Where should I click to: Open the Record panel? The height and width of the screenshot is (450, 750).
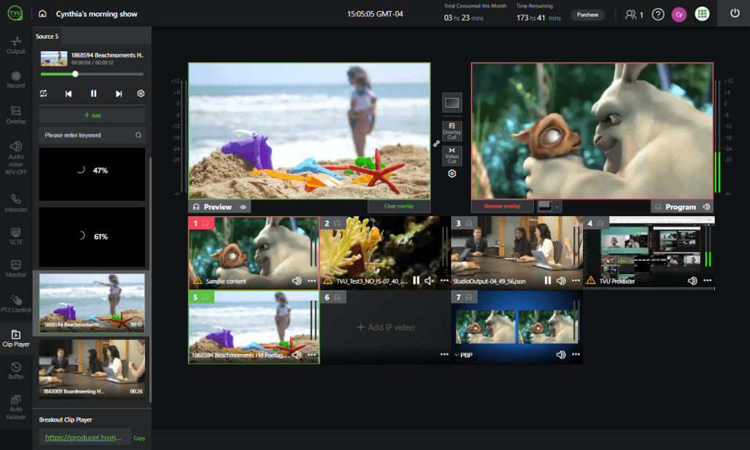point(16,79)
